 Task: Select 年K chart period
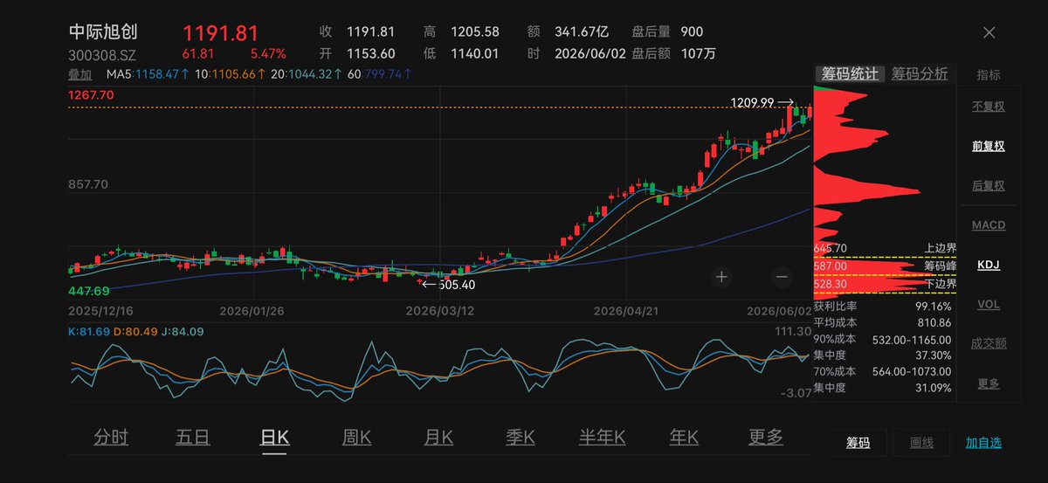click(684, 438)
